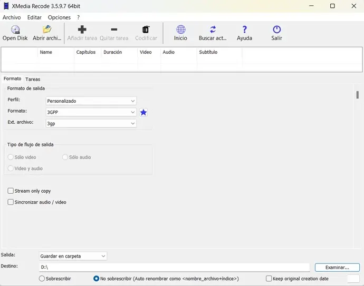Maximize the XMedia Recode window

[x=332, y=6]
